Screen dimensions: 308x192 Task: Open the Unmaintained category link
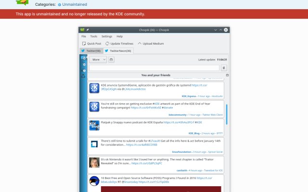click(x=75, y=4)
